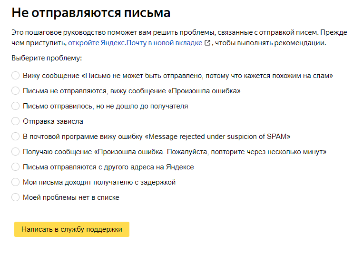This screenshot has height=255, width=363.
Task: Click the external link icon after the mail link
Action: click(x=207, y=43)
